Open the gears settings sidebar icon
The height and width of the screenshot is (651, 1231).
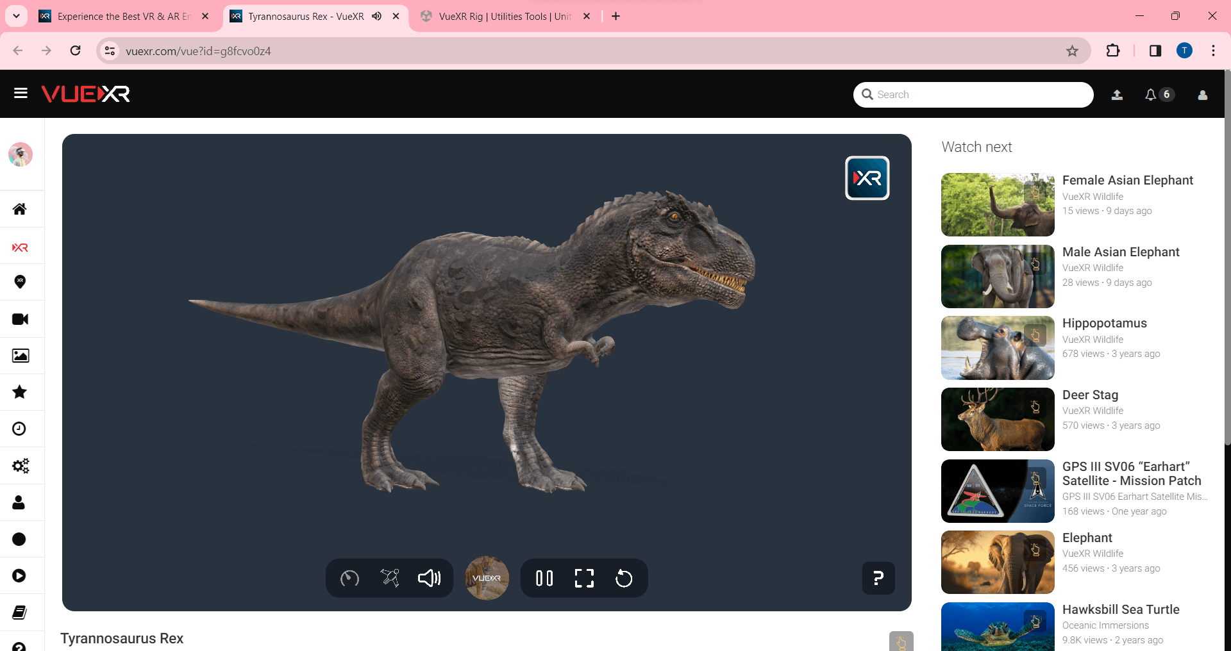21,466
